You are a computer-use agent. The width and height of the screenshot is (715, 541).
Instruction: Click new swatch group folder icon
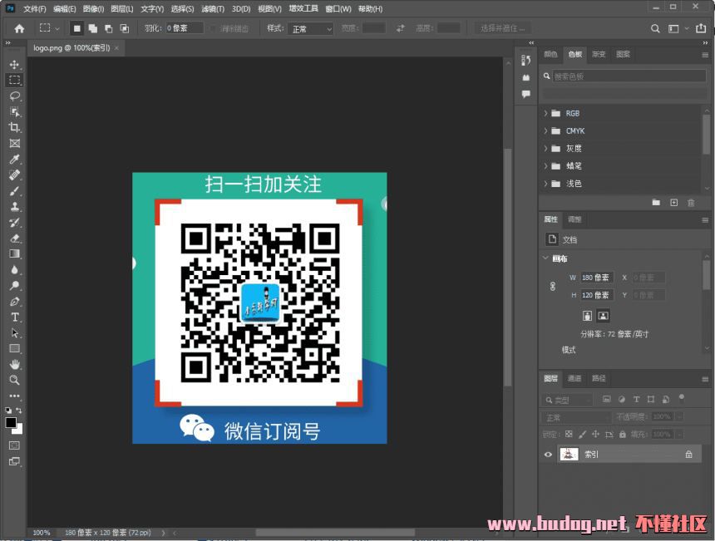pos(656,203)
